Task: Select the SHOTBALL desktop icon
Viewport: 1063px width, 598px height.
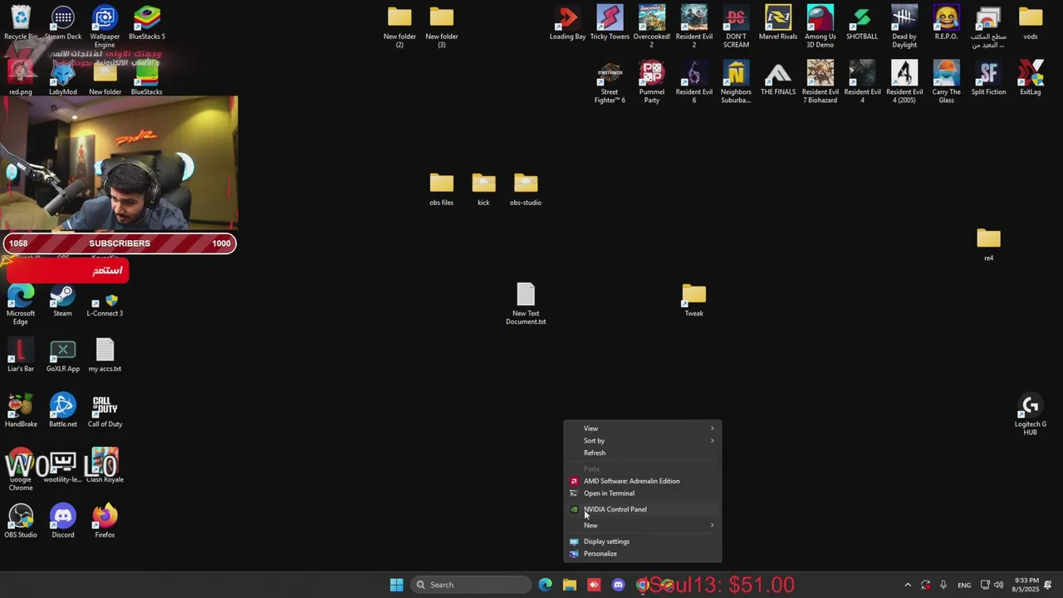Action: [x=862, y=22]
